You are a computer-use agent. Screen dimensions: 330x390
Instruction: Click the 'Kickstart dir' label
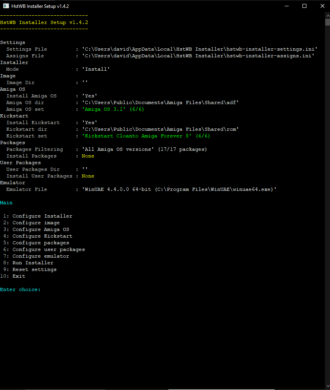pos(27,129)
